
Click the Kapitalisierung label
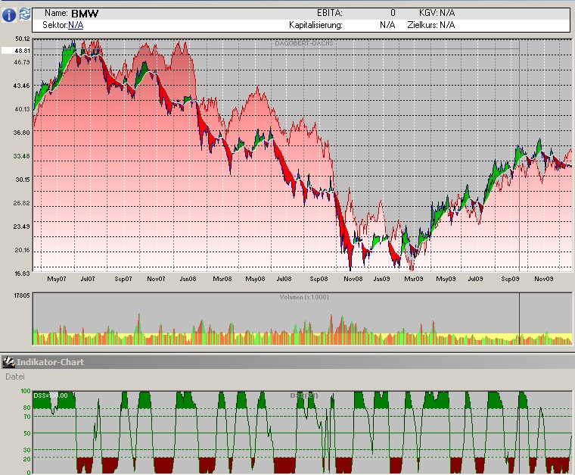(x=315, y=25)
